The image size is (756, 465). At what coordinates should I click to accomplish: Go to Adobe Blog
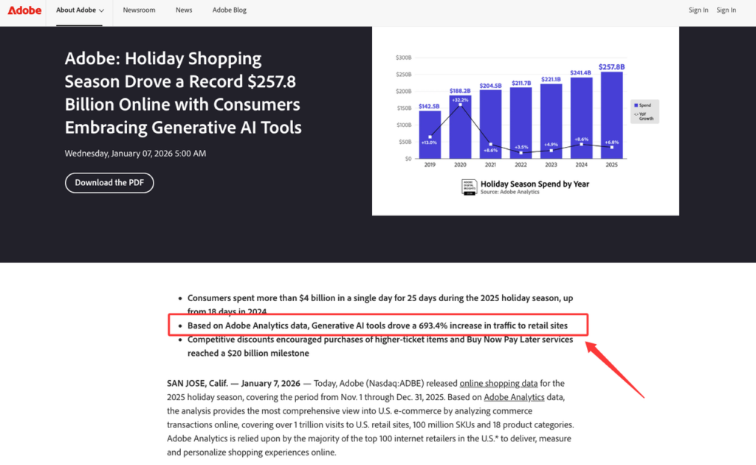coord(230,10)
